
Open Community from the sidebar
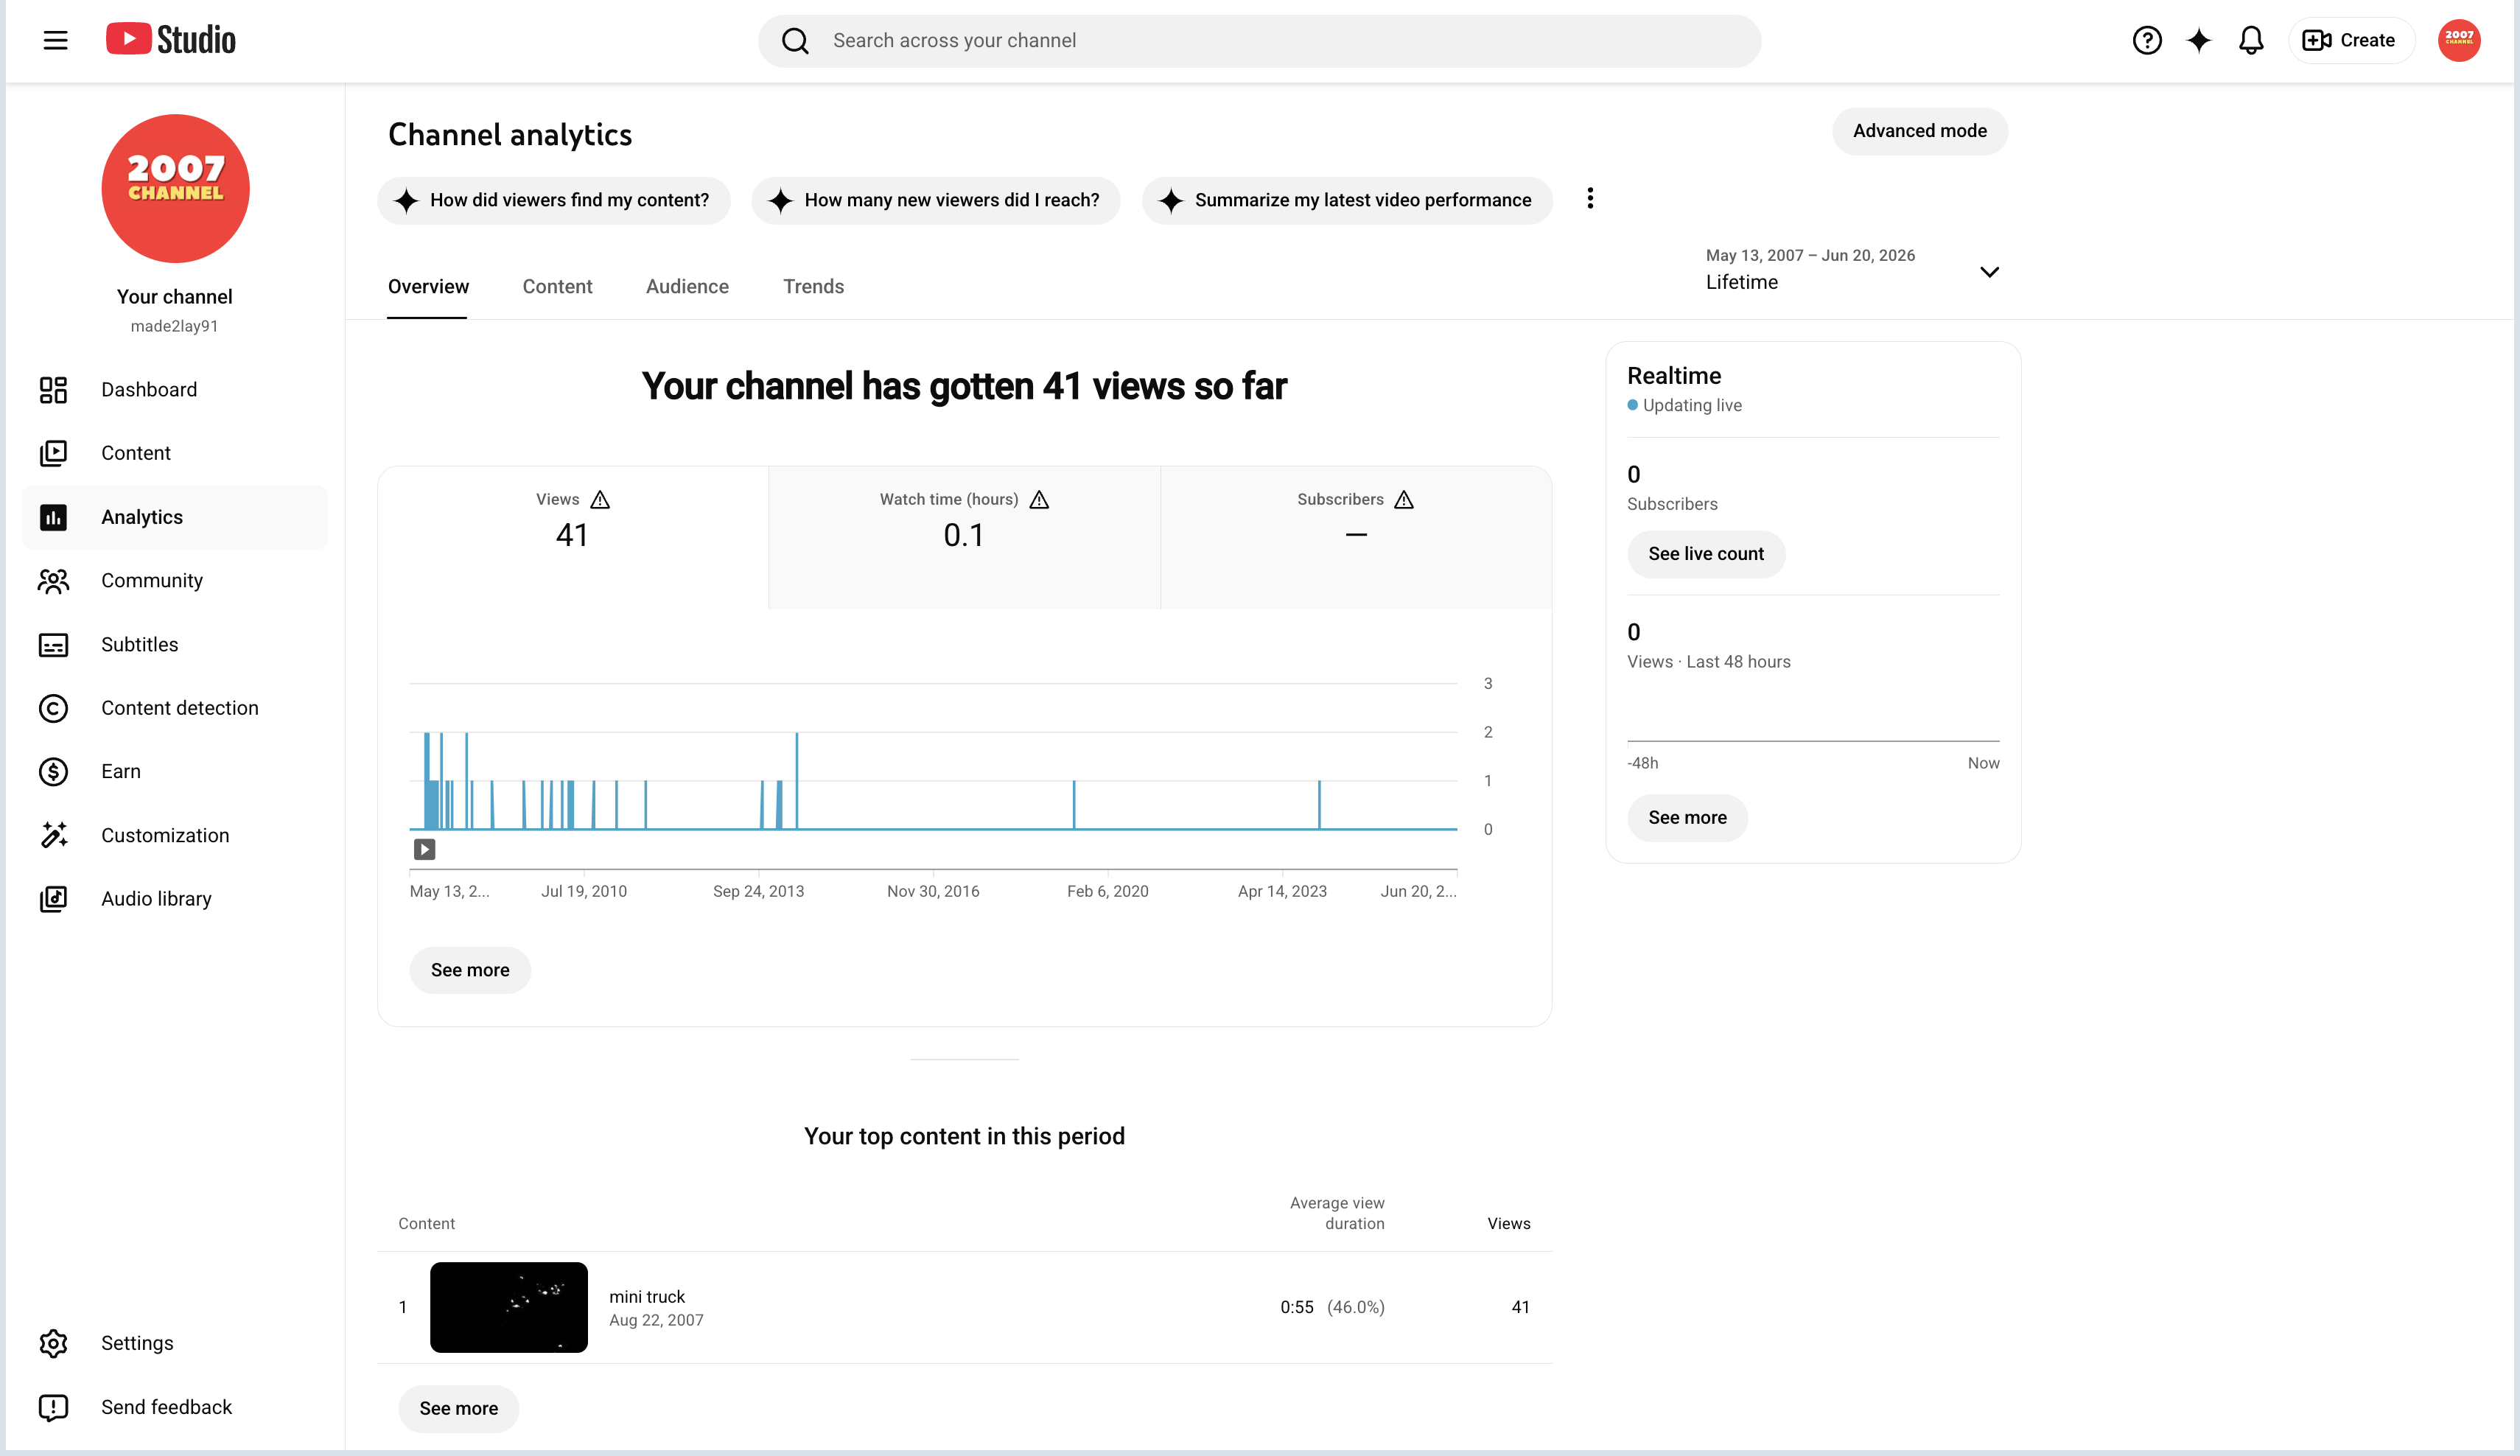coord(175,581)
